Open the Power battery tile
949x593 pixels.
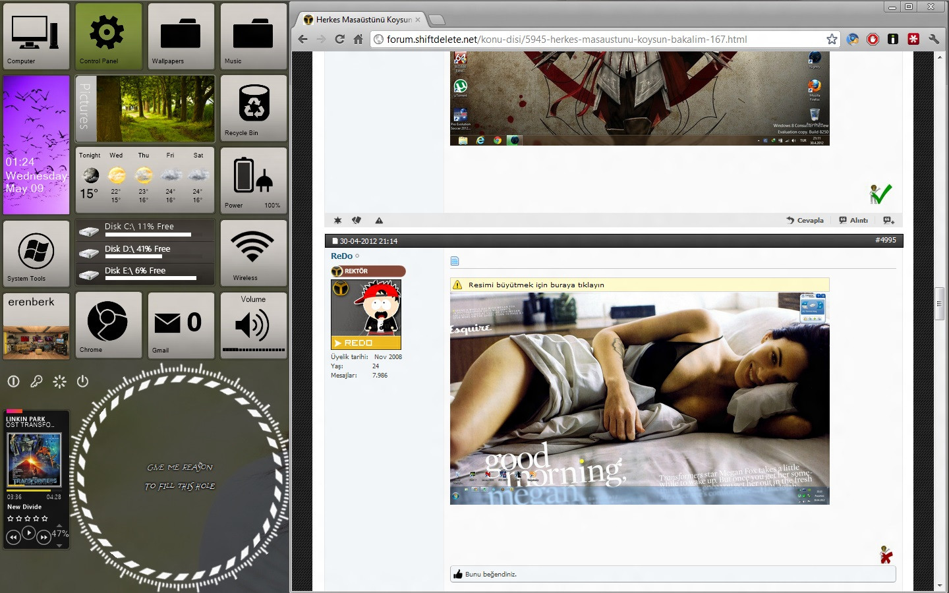click(x=254, y=181)
